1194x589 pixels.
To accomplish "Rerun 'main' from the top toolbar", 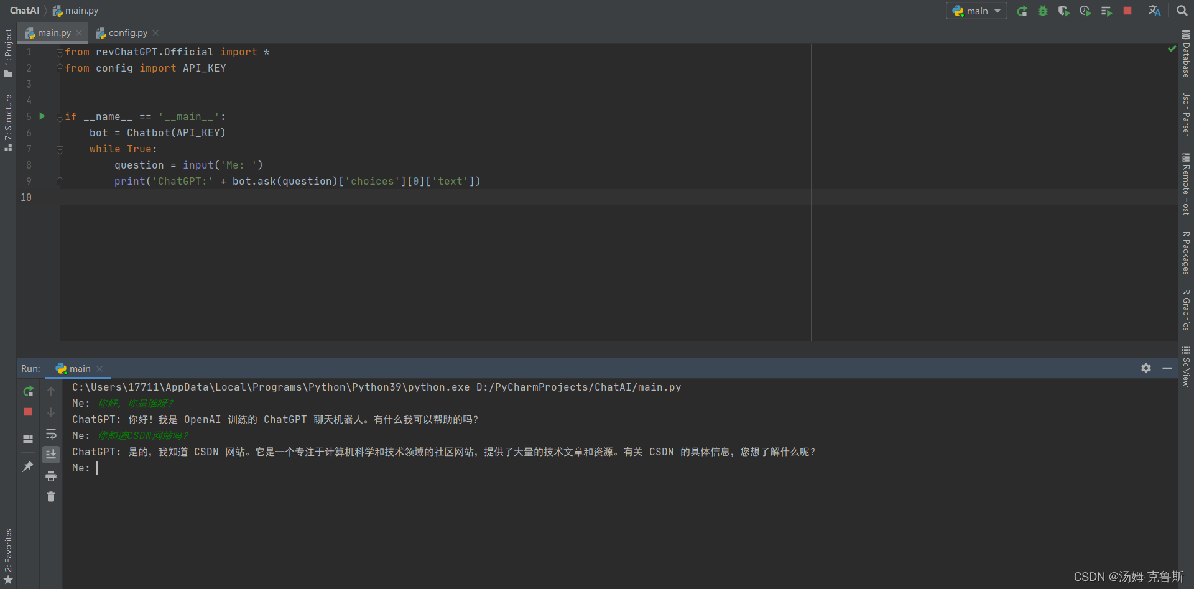I will 1022,11.
